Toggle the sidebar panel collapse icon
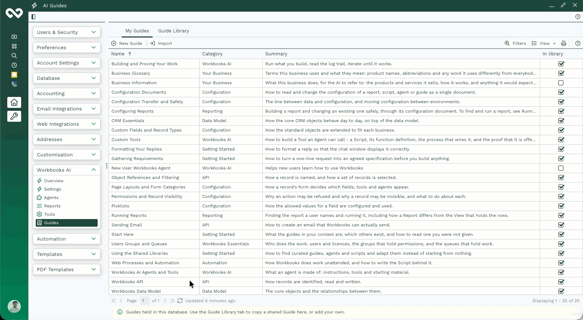The image size is (583, 320). click(34, 17)
